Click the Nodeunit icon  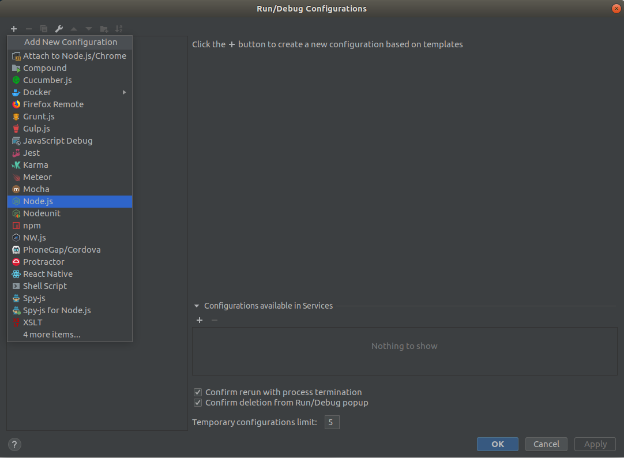16,213
